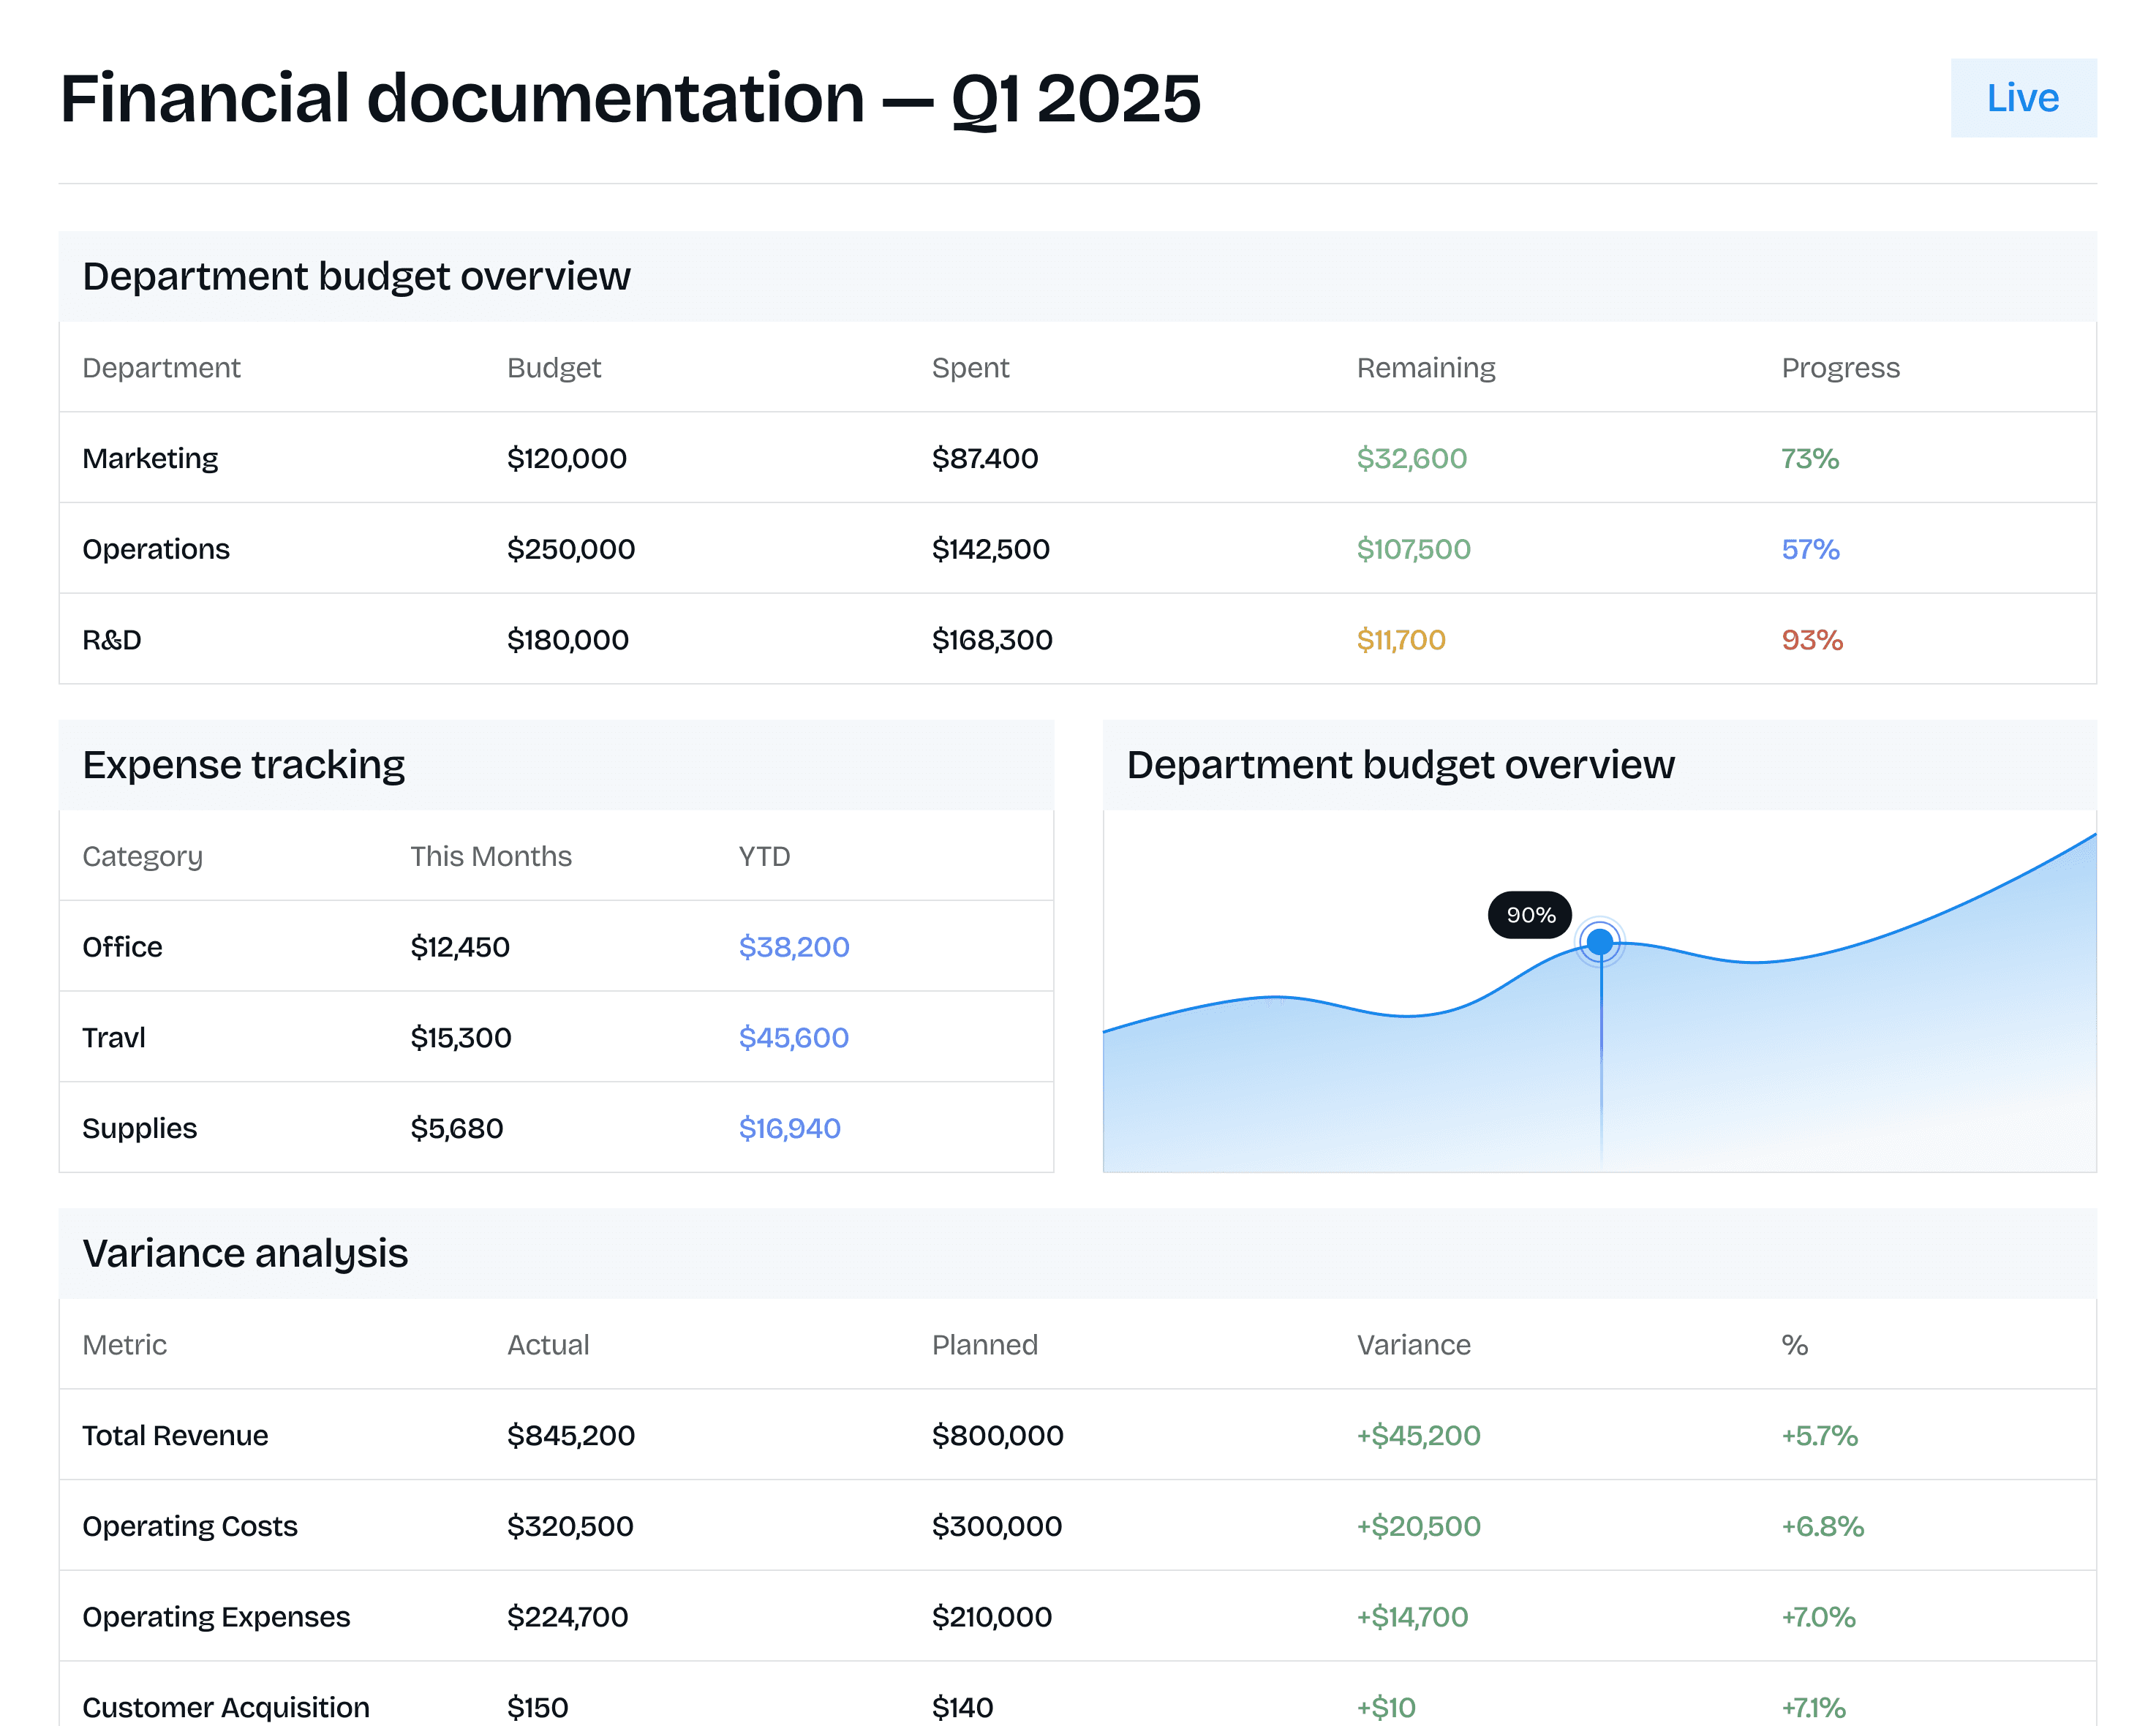Click the Supplies YTD amount $16,940
This screenshot has height=1726, width=2156.
point(789,1129)
